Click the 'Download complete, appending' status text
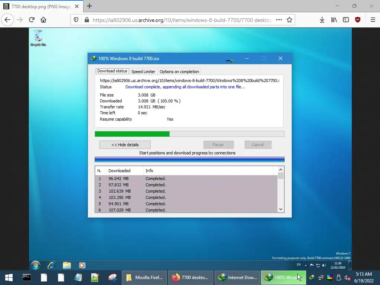This screenshot has width=380, height=285. click(185, 87)
